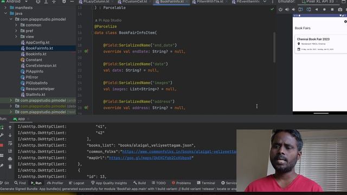This screenshot has height=195, width=347.
Task: Click override gutter icon beside address line
Action: (x=86, y=107)
